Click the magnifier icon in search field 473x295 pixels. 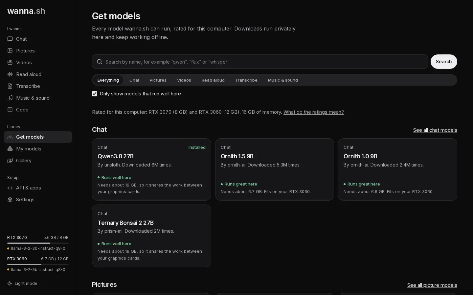(x=100, y=62)
